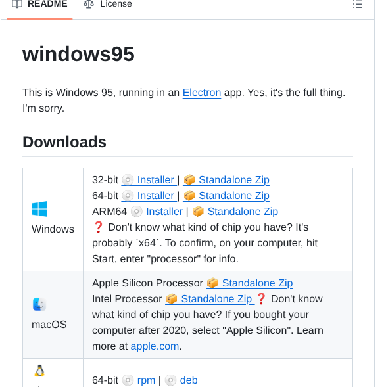Click the Downloads heading
The image size is (386, 387).
tap(64, 142)
